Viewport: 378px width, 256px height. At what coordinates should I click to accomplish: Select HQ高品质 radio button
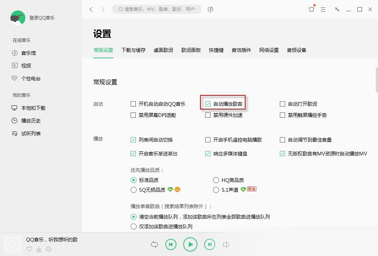(216, 180)
